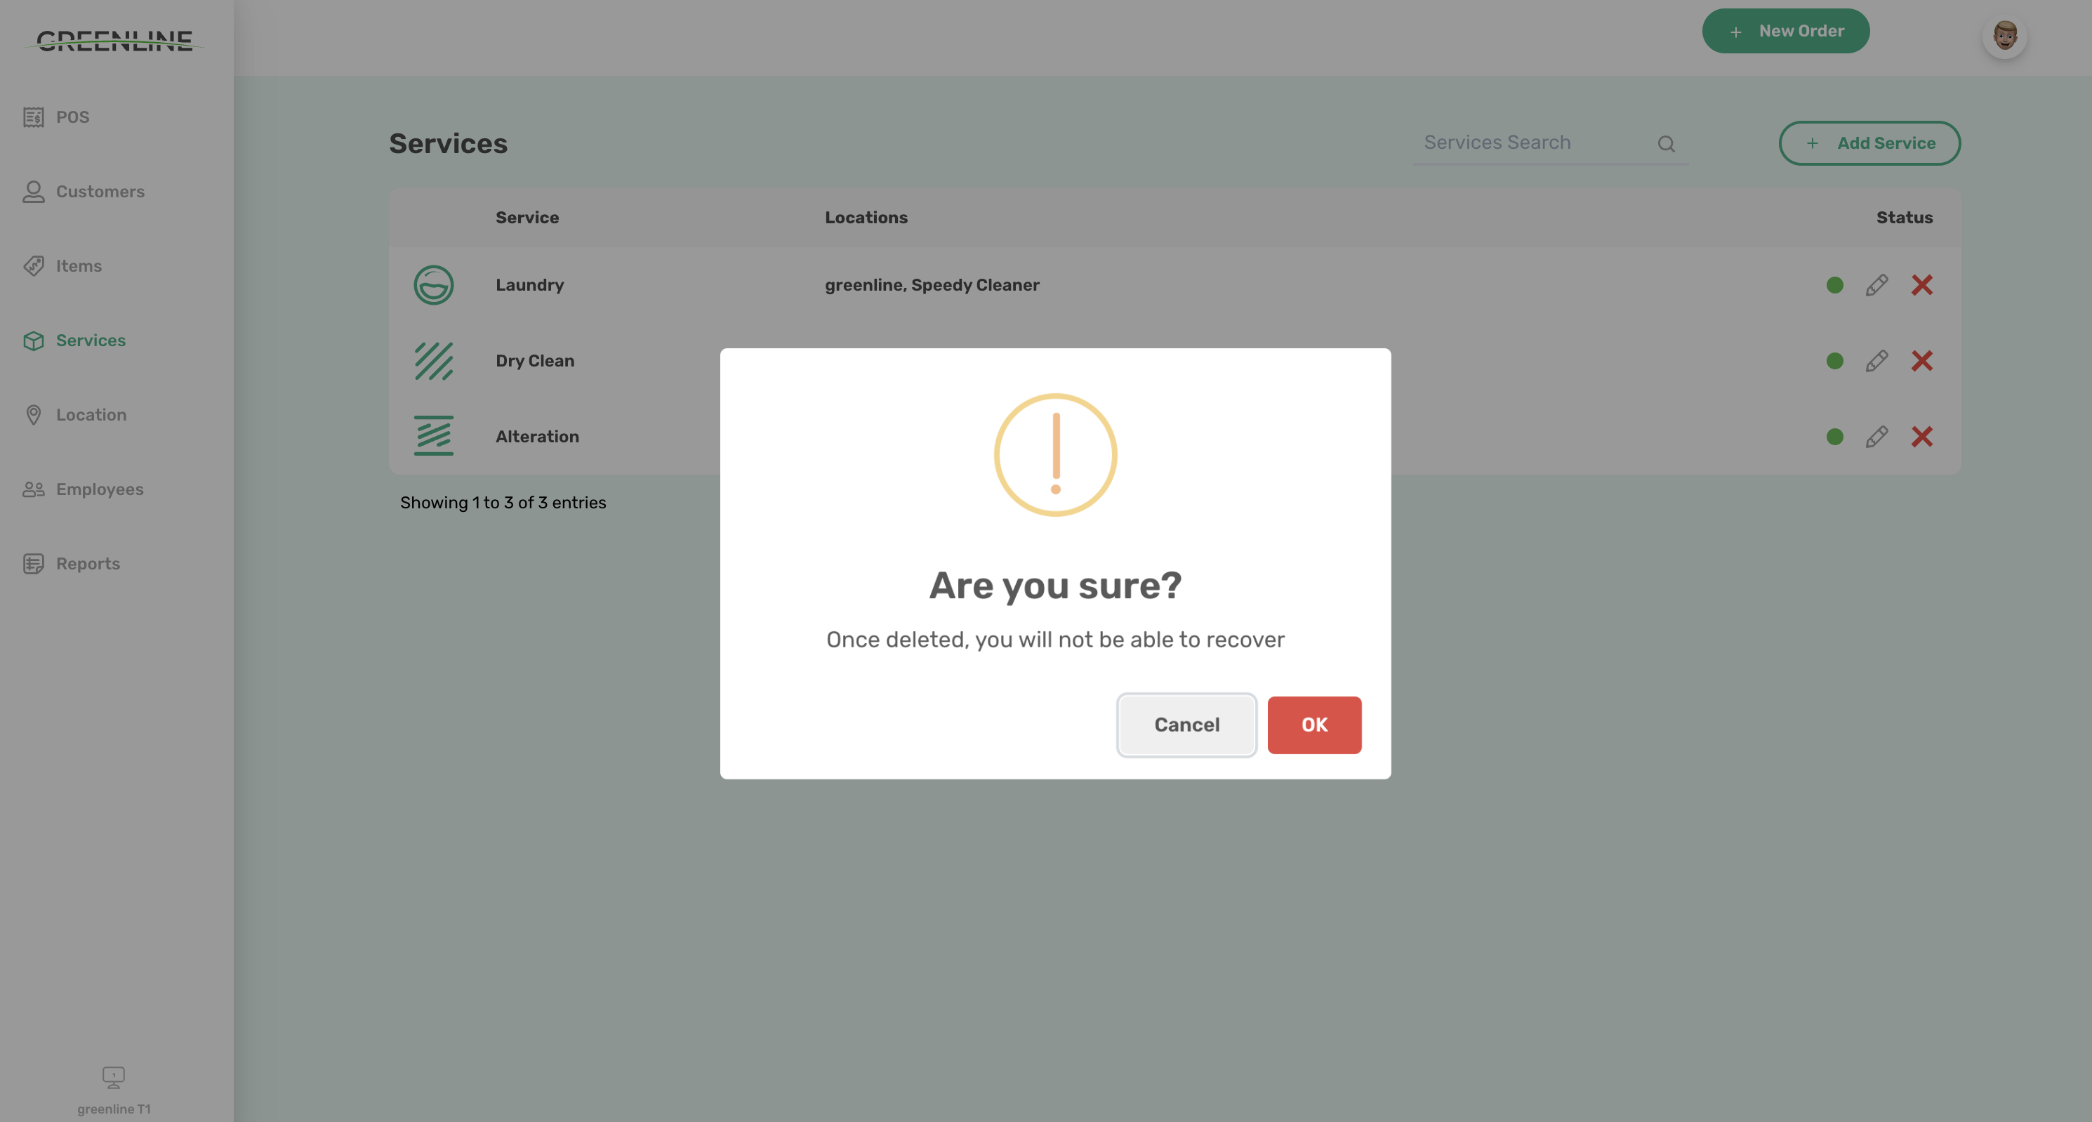2092x1122 pixels.
Task: Open the user avatar menu
Action: pos(2004,36)
